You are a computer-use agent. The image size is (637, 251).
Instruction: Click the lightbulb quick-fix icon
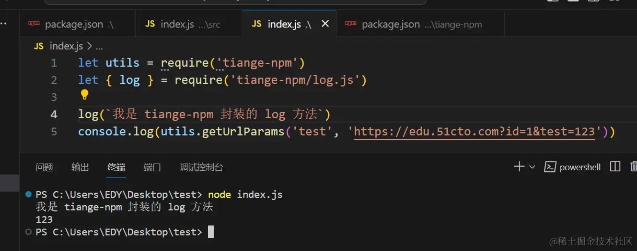click(x=85, y=95)
